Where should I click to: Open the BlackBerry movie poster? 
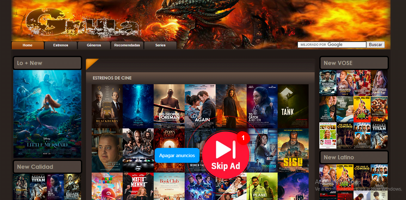coord(107,106)
